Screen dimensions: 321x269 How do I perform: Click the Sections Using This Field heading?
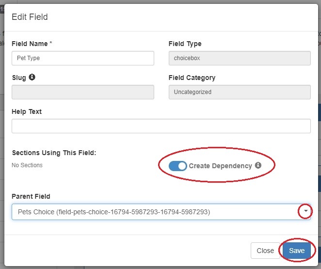pos(54,153)
